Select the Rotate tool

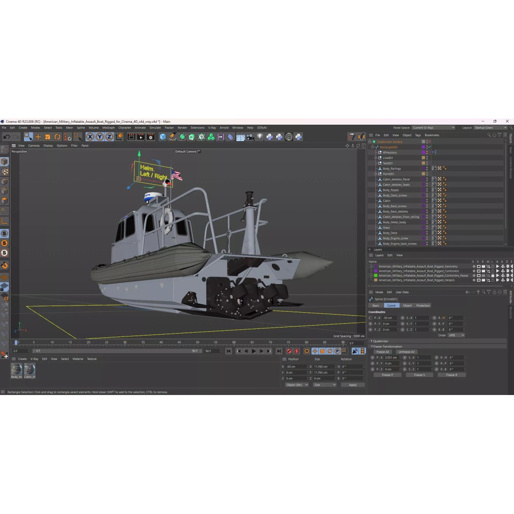click(x=58, y=137)
